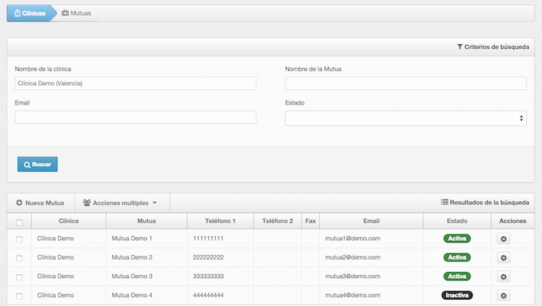Click the Activa badge for Mutua Demo 2

(x=457, y=258)
